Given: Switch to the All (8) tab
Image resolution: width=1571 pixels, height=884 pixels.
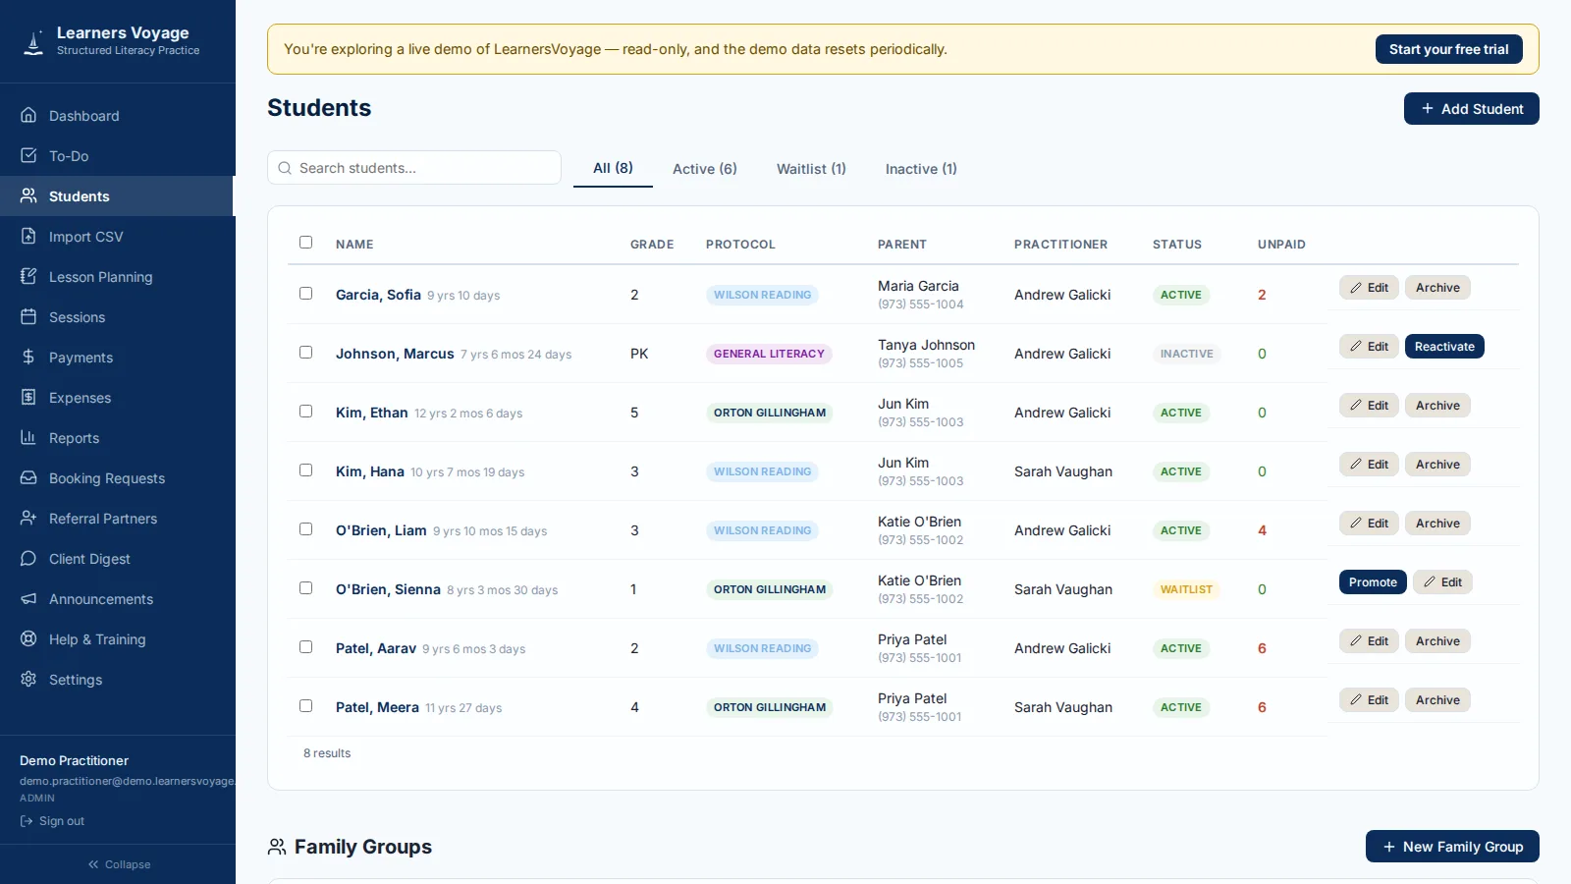Looking at the screenshot, I should pos(613,168).
